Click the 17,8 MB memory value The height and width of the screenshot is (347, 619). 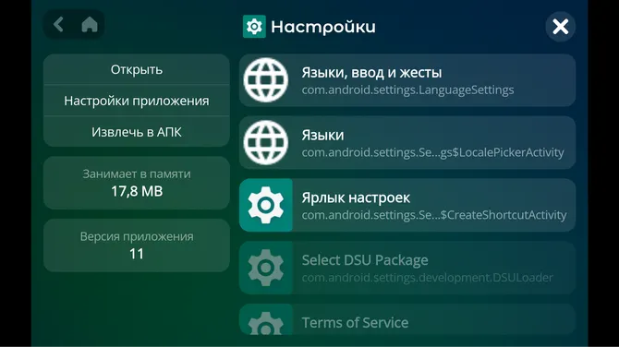coord(137,191)
